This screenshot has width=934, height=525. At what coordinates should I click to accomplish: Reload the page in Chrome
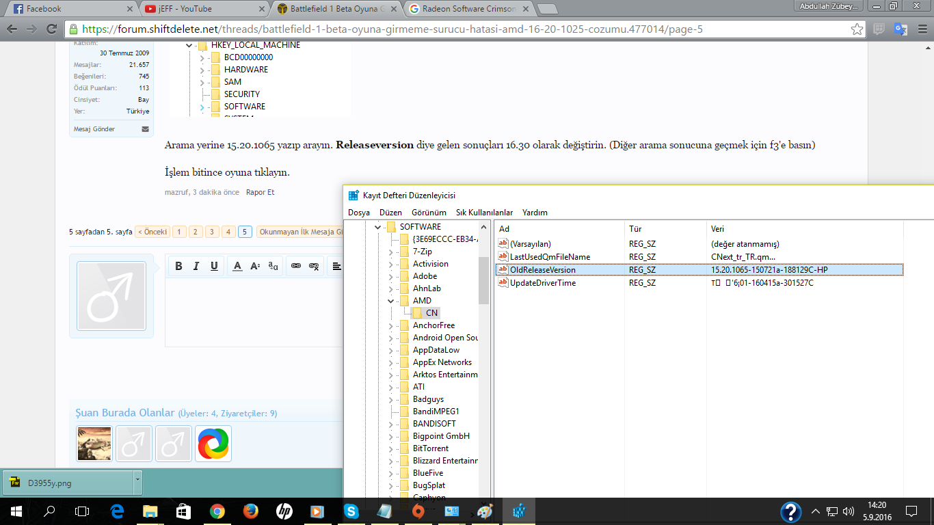pos(51,29)
